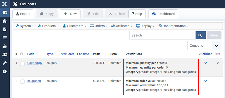225x98 pixels.
Task: Click the New coupon button
Action: (x=70, y=14)
